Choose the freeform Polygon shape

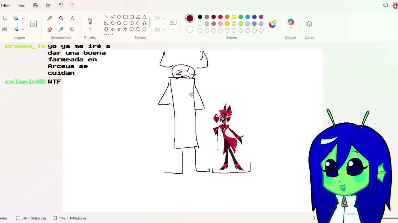point(138,17)
